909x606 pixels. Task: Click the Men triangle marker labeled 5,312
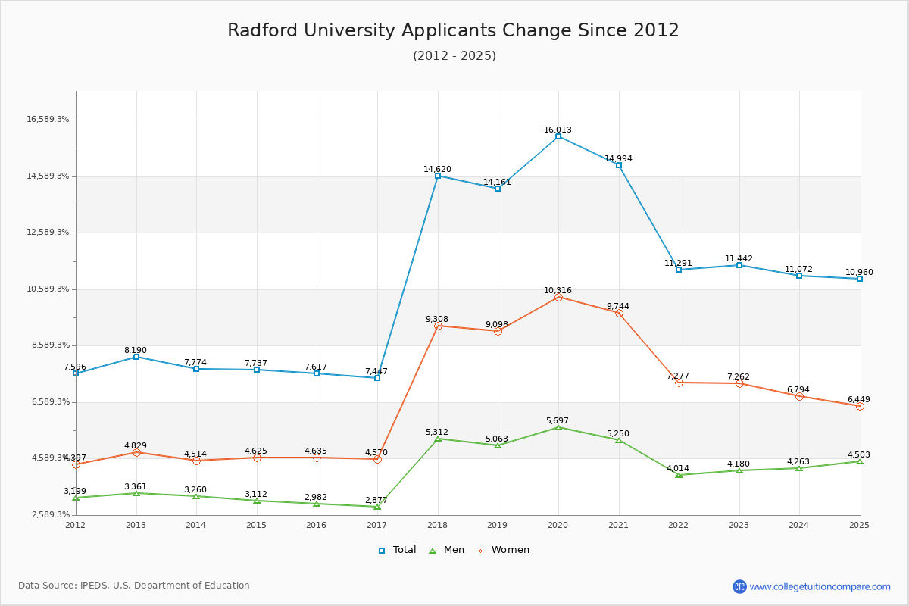438,439
